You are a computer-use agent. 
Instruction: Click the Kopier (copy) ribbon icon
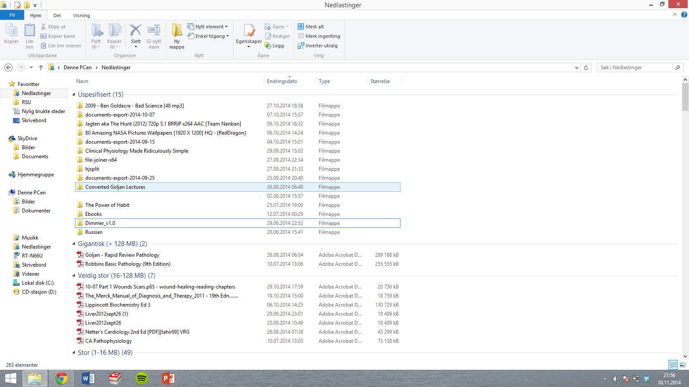[x=11, y=34]
